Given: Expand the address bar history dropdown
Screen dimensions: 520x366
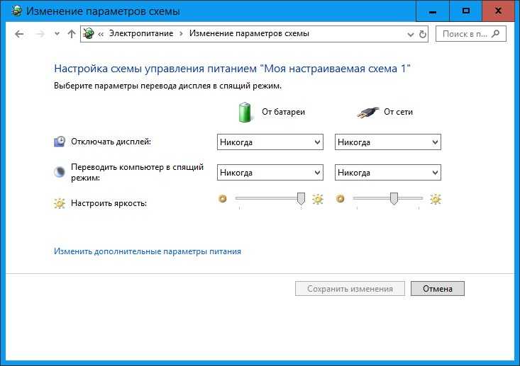Looking at the screenshot, I should [411, 34].
